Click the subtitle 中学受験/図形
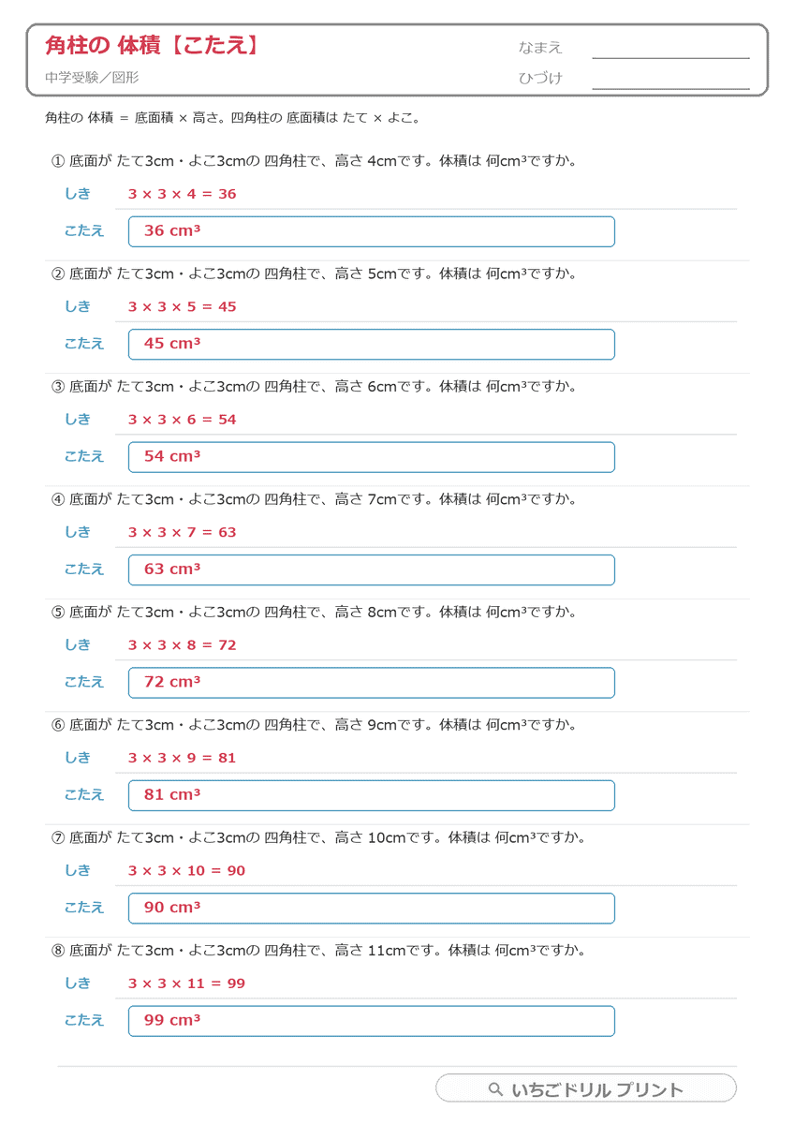794x1124 pixels. [x=91, y=79]
